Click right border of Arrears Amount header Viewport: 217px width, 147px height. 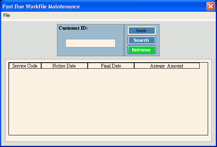tap(200, 66)
